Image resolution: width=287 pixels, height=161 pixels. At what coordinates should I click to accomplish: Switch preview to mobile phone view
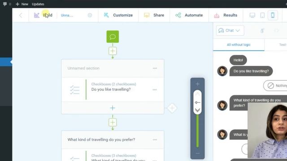273,15
